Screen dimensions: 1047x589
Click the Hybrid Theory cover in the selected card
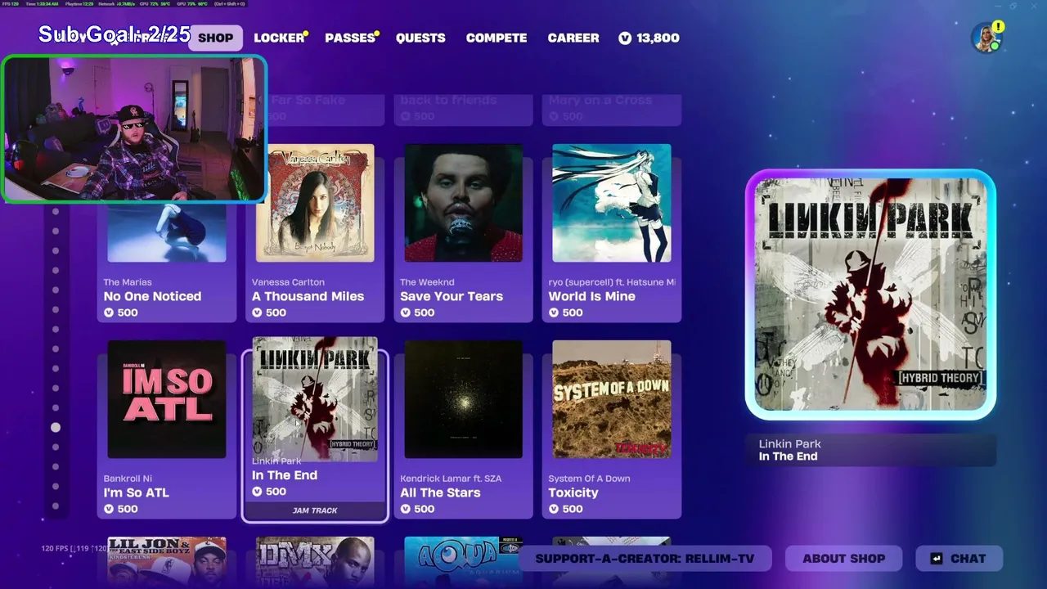(x=315, y=399)
